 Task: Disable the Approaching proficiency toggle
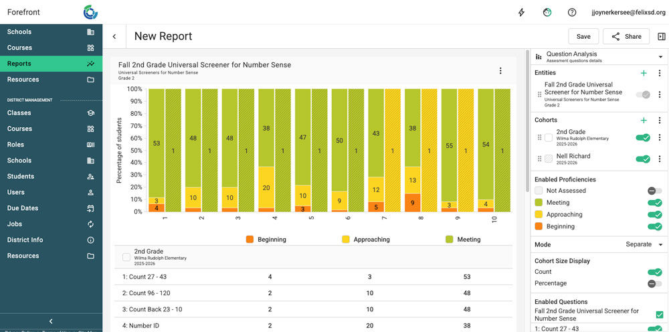654,215
